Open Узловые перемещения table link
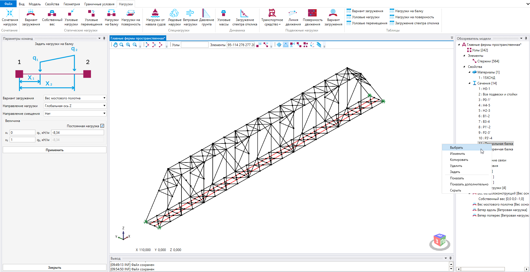 pos(367,23)
